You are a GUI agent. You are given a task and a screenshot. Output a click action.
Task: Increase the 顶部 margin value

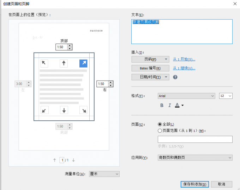[70, 45]
